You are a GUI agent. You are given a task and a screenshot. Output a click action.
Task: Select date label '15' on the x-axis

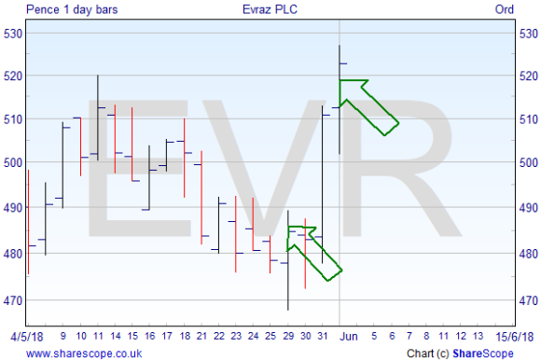[x=132, y=336]
